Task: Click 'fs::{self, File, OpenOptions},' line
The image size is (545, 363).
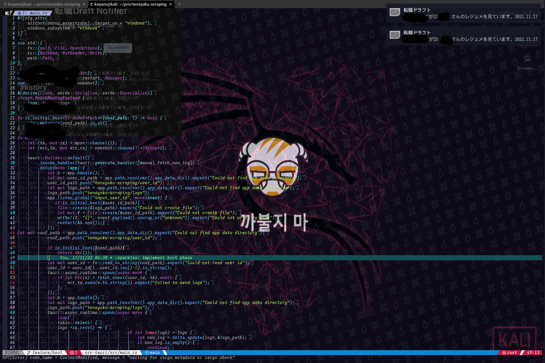Action: tap(64, 48)
